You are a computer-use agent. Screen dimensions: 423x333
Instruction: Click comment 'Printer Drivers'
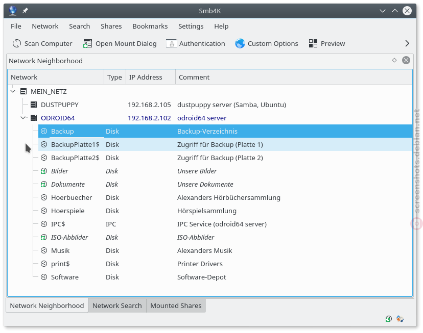pyautogui.click(x=200, y=264)
